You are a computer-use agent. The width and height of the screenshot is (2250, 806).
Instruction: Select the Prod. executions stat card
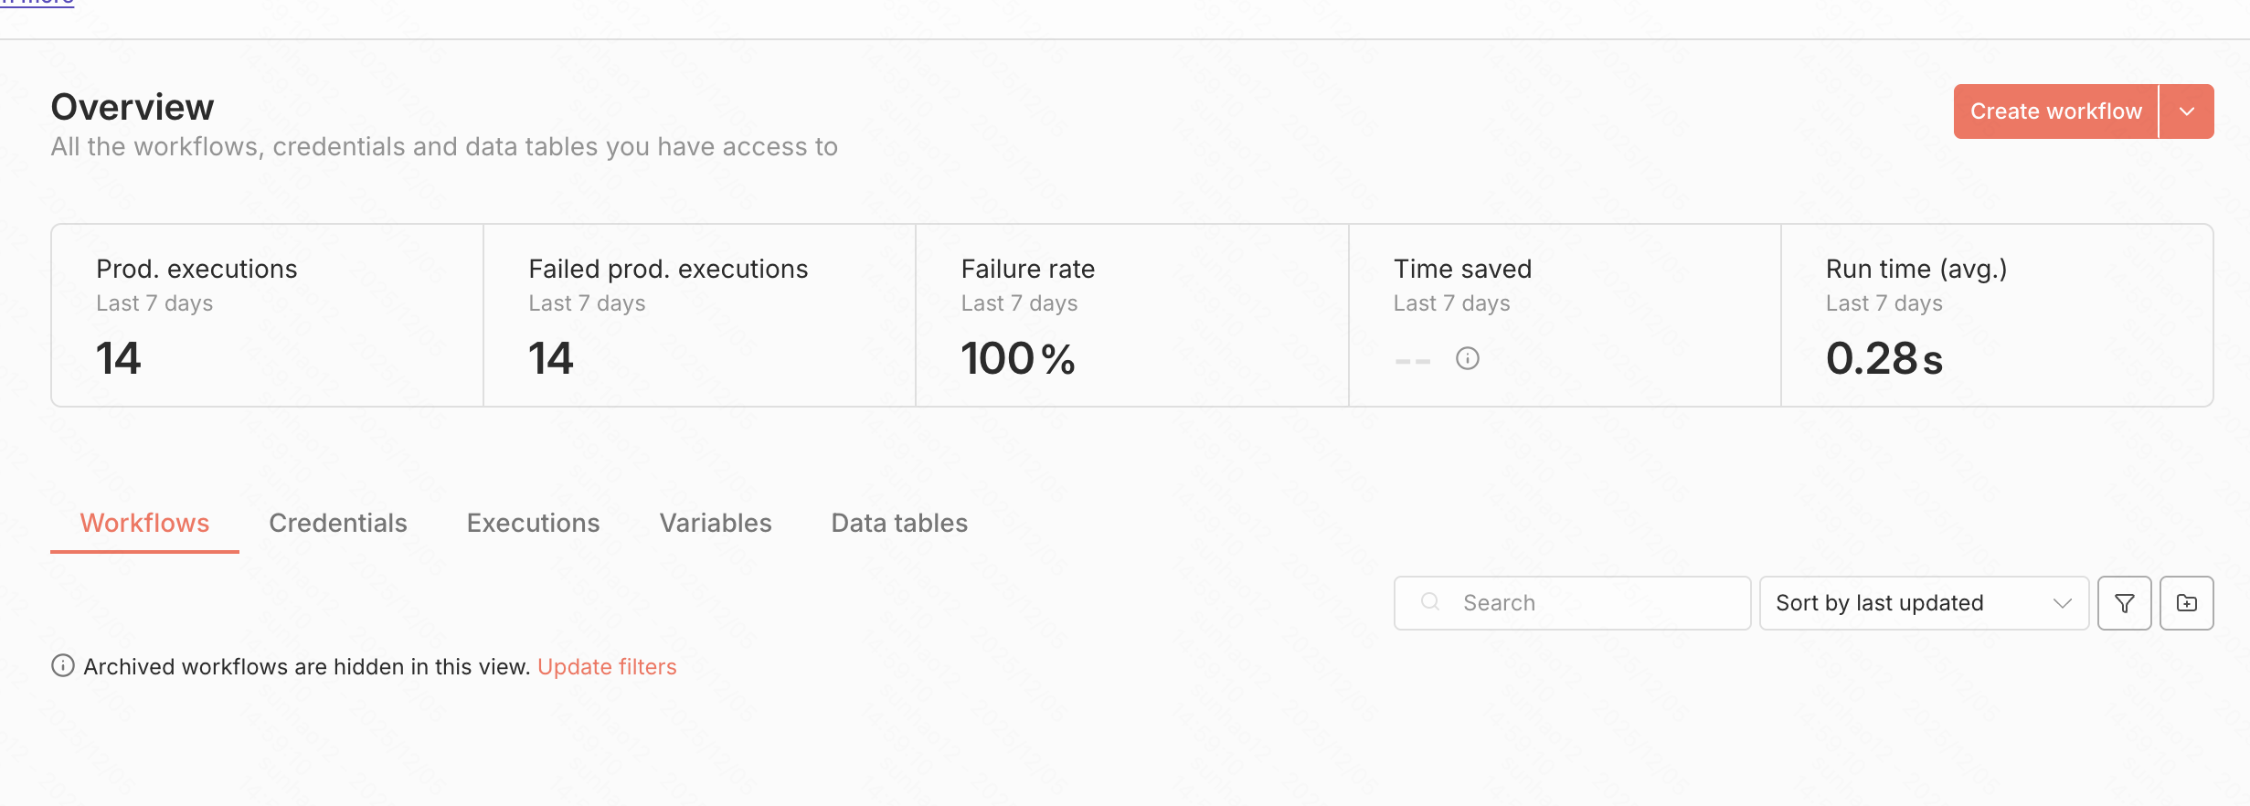(x=267, y=315)
